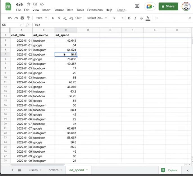Redo the last action

click(x=16, y=18)
